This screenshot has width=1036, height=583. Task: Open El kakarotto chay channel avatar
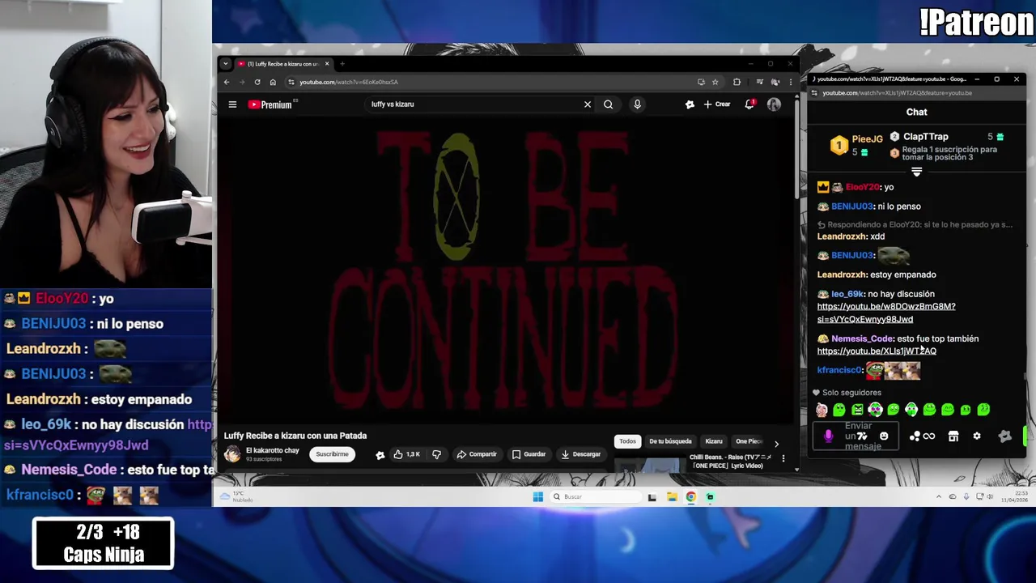click(233, 454)
